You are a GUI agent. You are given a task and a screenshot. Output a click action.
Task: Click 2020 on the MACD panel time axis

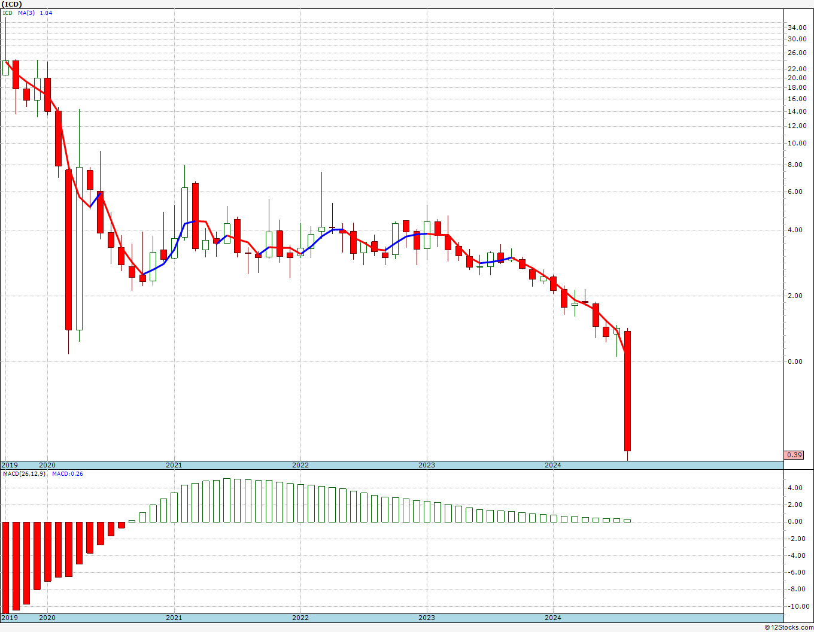(x=47, y=618)
